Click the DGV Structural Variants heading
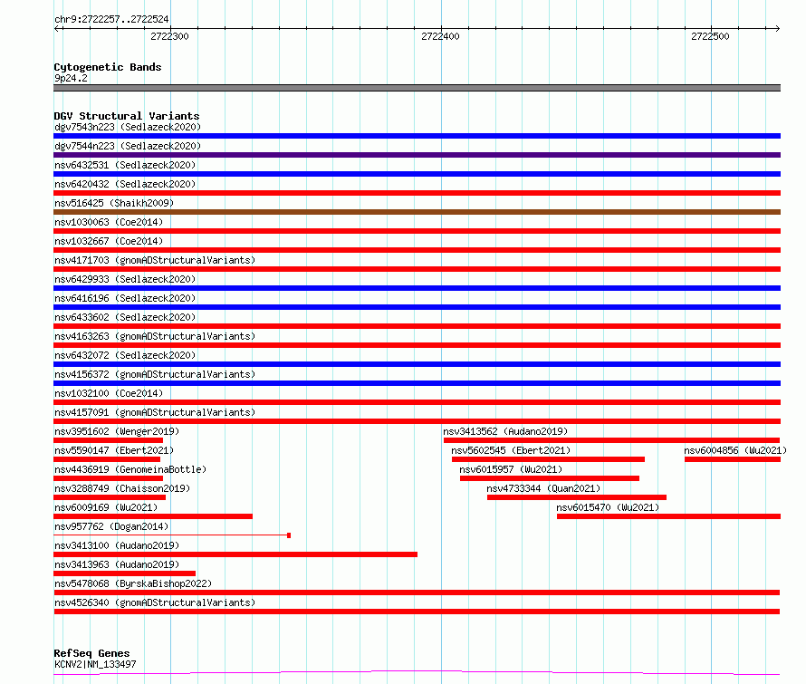The image size is (806, 684). [x=127, y=116]
